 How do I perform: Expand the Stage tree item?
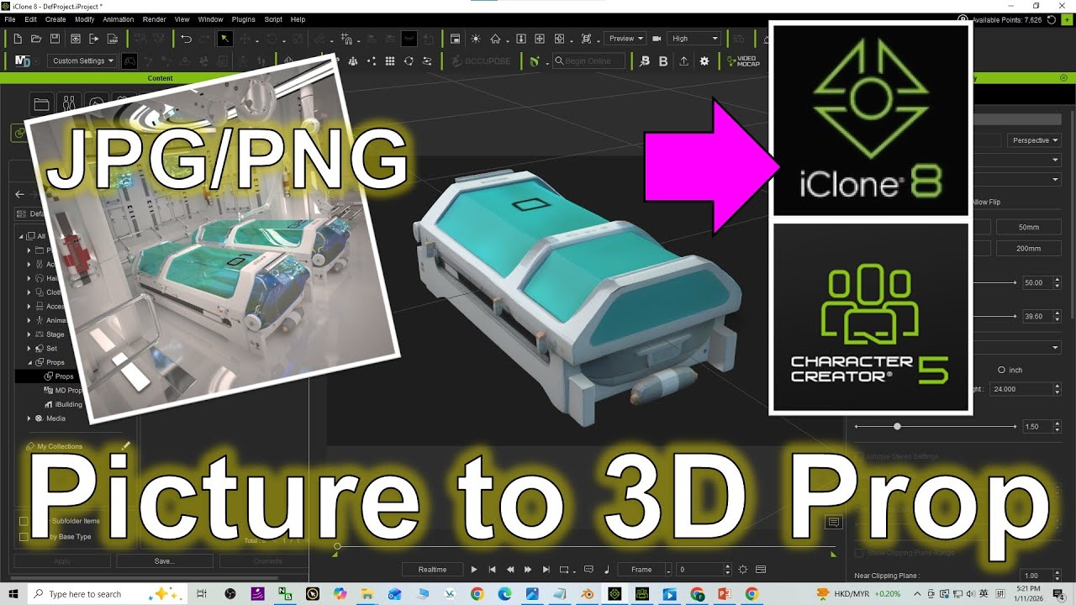(29, 334)
